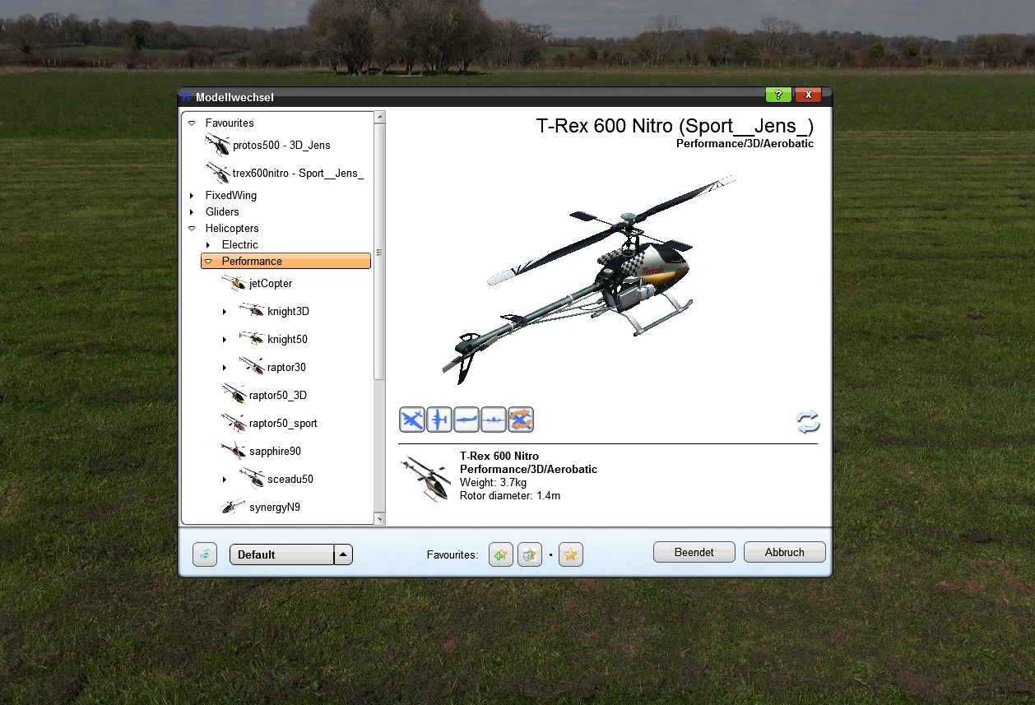Click the model tree scrollbar thumb
This screenshot has width=1035, height=705.
pyautogui.click(x=379, y=251)
